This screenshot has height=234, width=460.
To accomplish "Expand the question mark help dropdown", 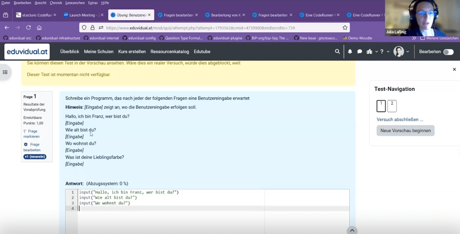I will [384, 52].
